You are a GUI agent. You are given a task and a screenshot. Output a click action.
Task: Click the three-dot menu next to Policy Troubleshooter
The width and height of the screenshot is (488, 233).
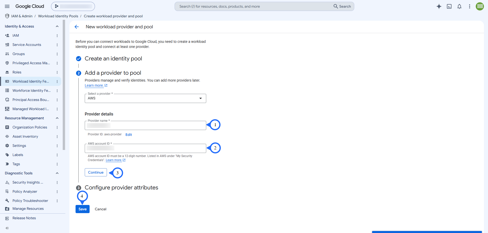[57, 201]
